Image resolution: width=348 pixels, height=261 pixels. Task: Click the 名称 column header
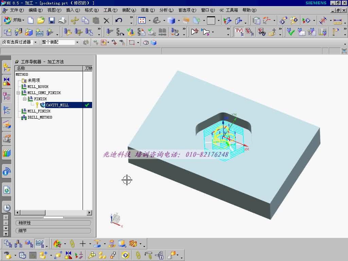point(49,68)
